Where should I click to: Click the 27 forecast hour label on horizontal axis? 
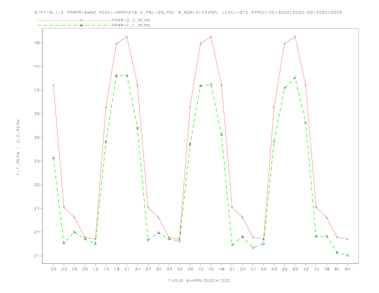pos(148,269)
